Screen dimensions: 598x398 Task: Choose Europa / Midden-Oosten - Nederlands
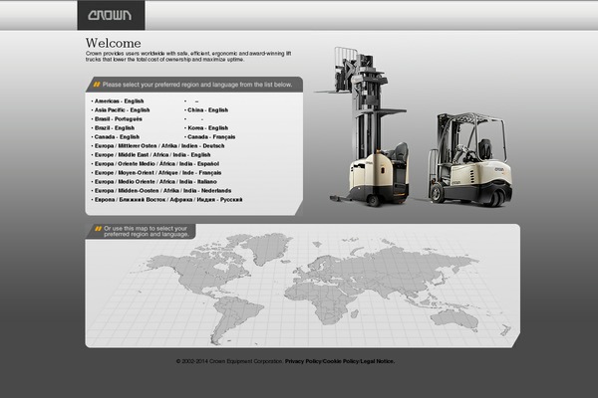tap(162, 191)
